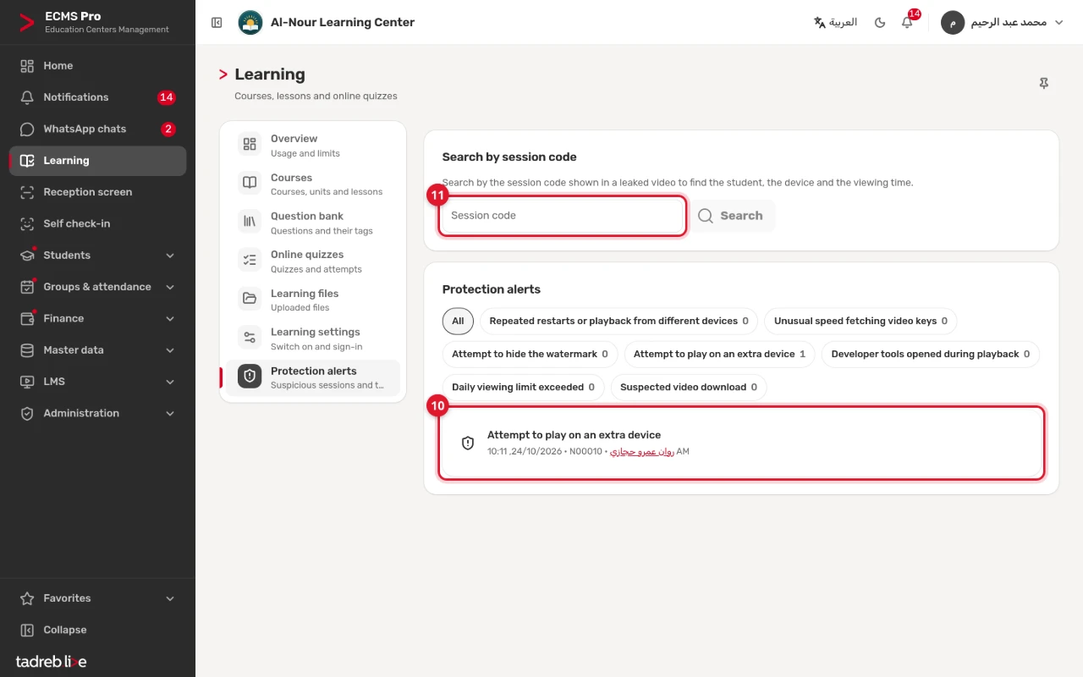Filter by Attempt to hide the watermark

pos(530,355)
